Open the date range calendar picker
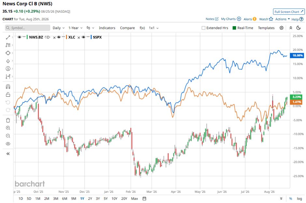Viewport: 306px width, 203px height. (144, 198)
